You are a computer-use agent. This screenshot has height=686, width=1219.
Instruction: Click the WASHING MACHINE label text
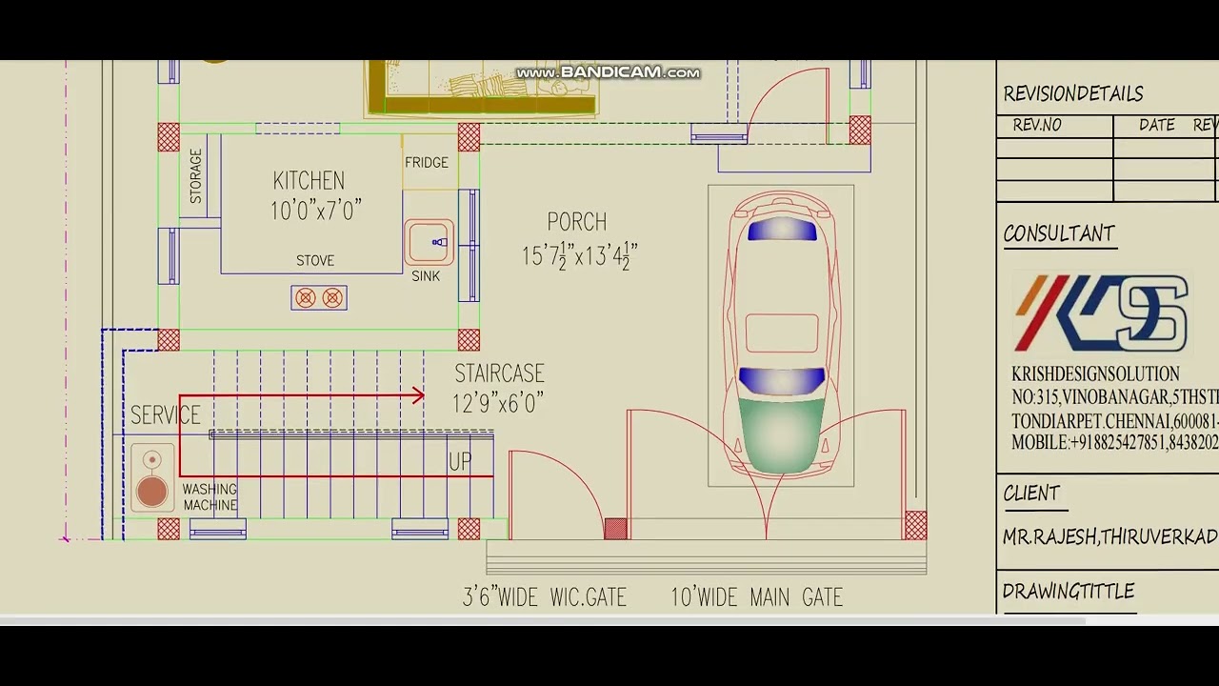tap(210, 497)
